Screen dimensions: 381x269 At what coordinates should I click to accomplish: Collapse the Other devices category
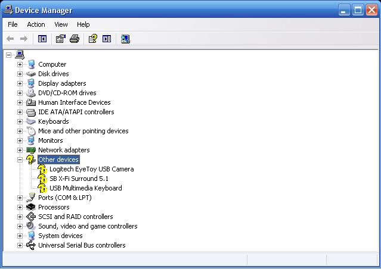20,159
